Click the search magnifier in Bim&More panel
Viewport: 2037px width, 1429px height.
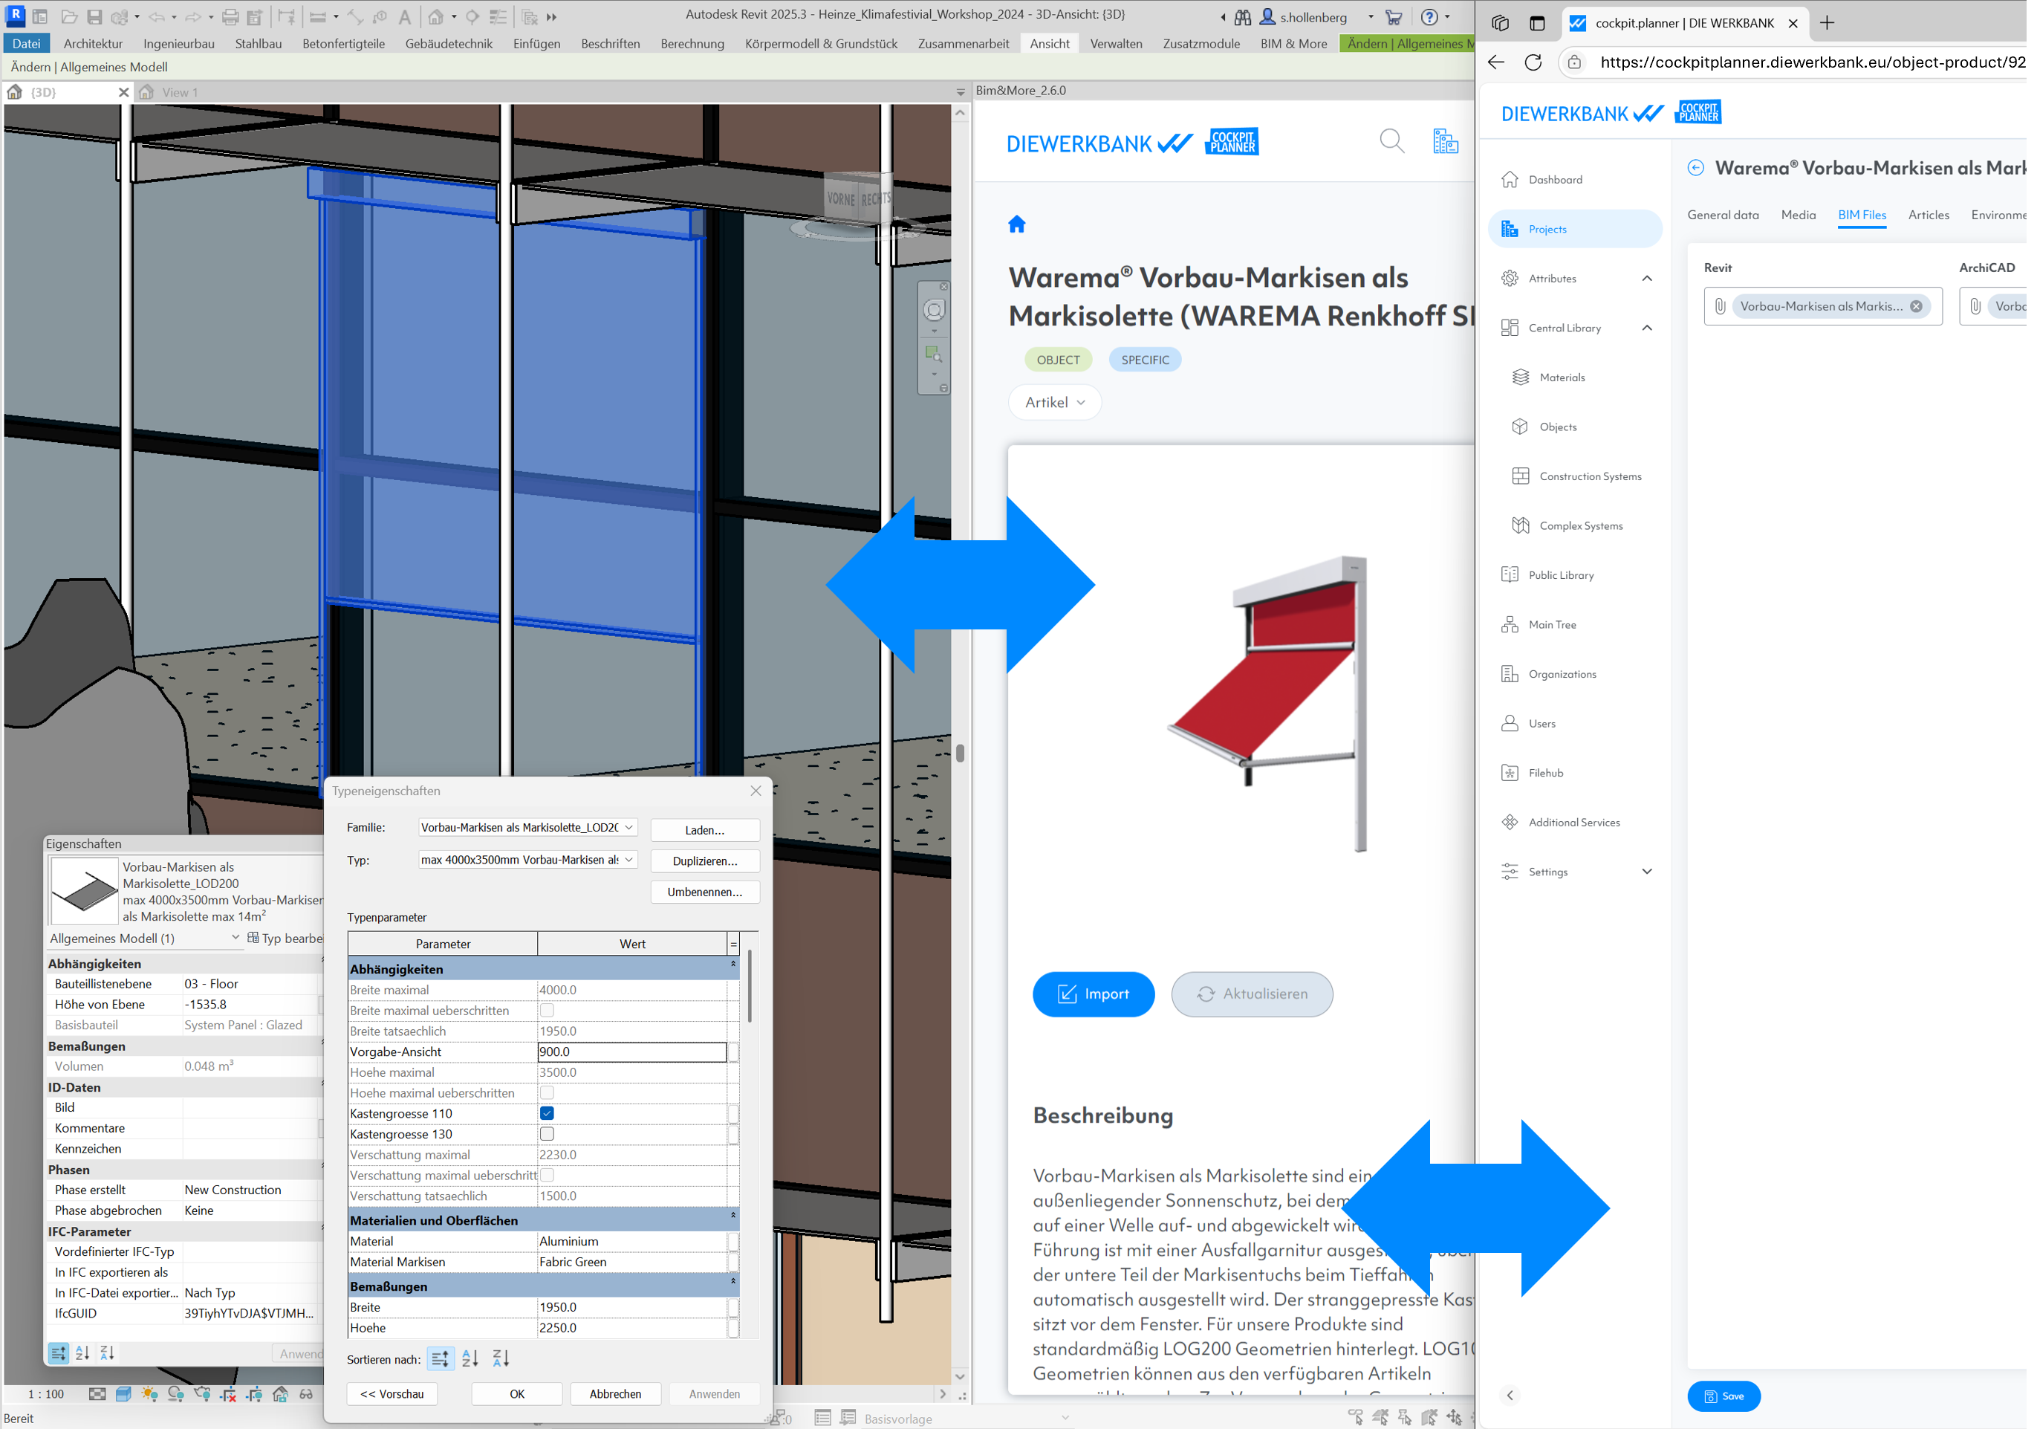point(1392,141)
